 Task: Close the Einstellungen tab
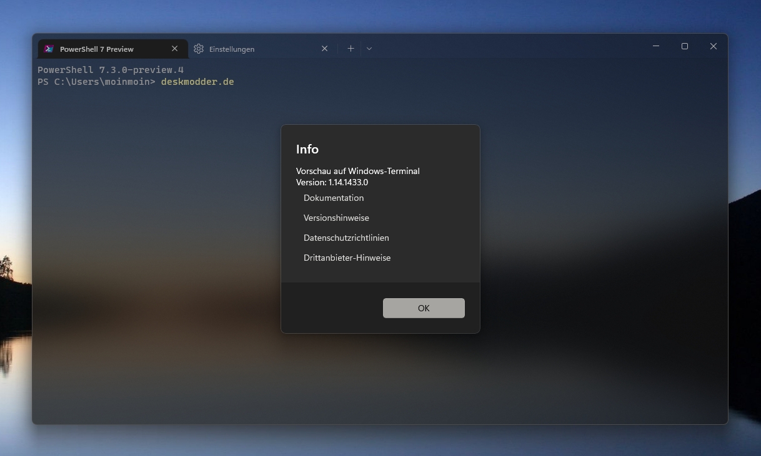(324, 49)
